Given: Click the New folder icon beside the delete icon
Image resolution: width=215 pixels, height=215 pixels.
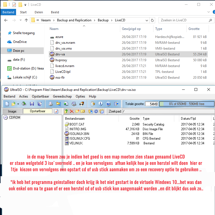Looking at the screenshot, I should (77, 111).
